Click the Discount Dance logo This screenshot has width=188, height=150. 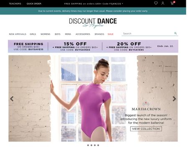(x=93, y=23)
